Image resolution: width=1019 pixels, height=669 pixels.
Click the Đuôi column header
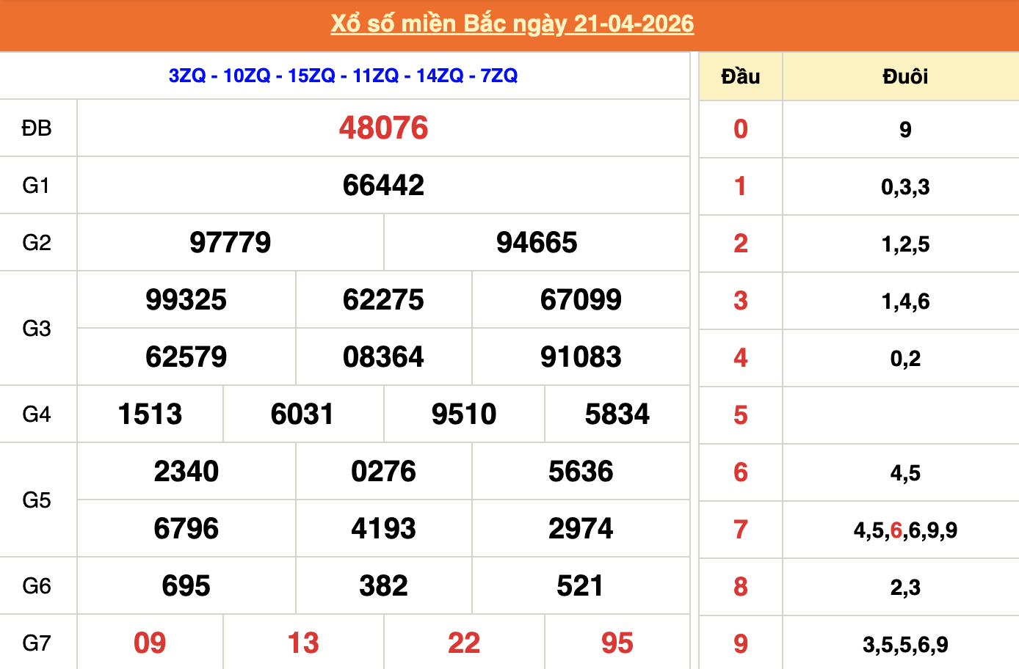click(x=905, y=76)
